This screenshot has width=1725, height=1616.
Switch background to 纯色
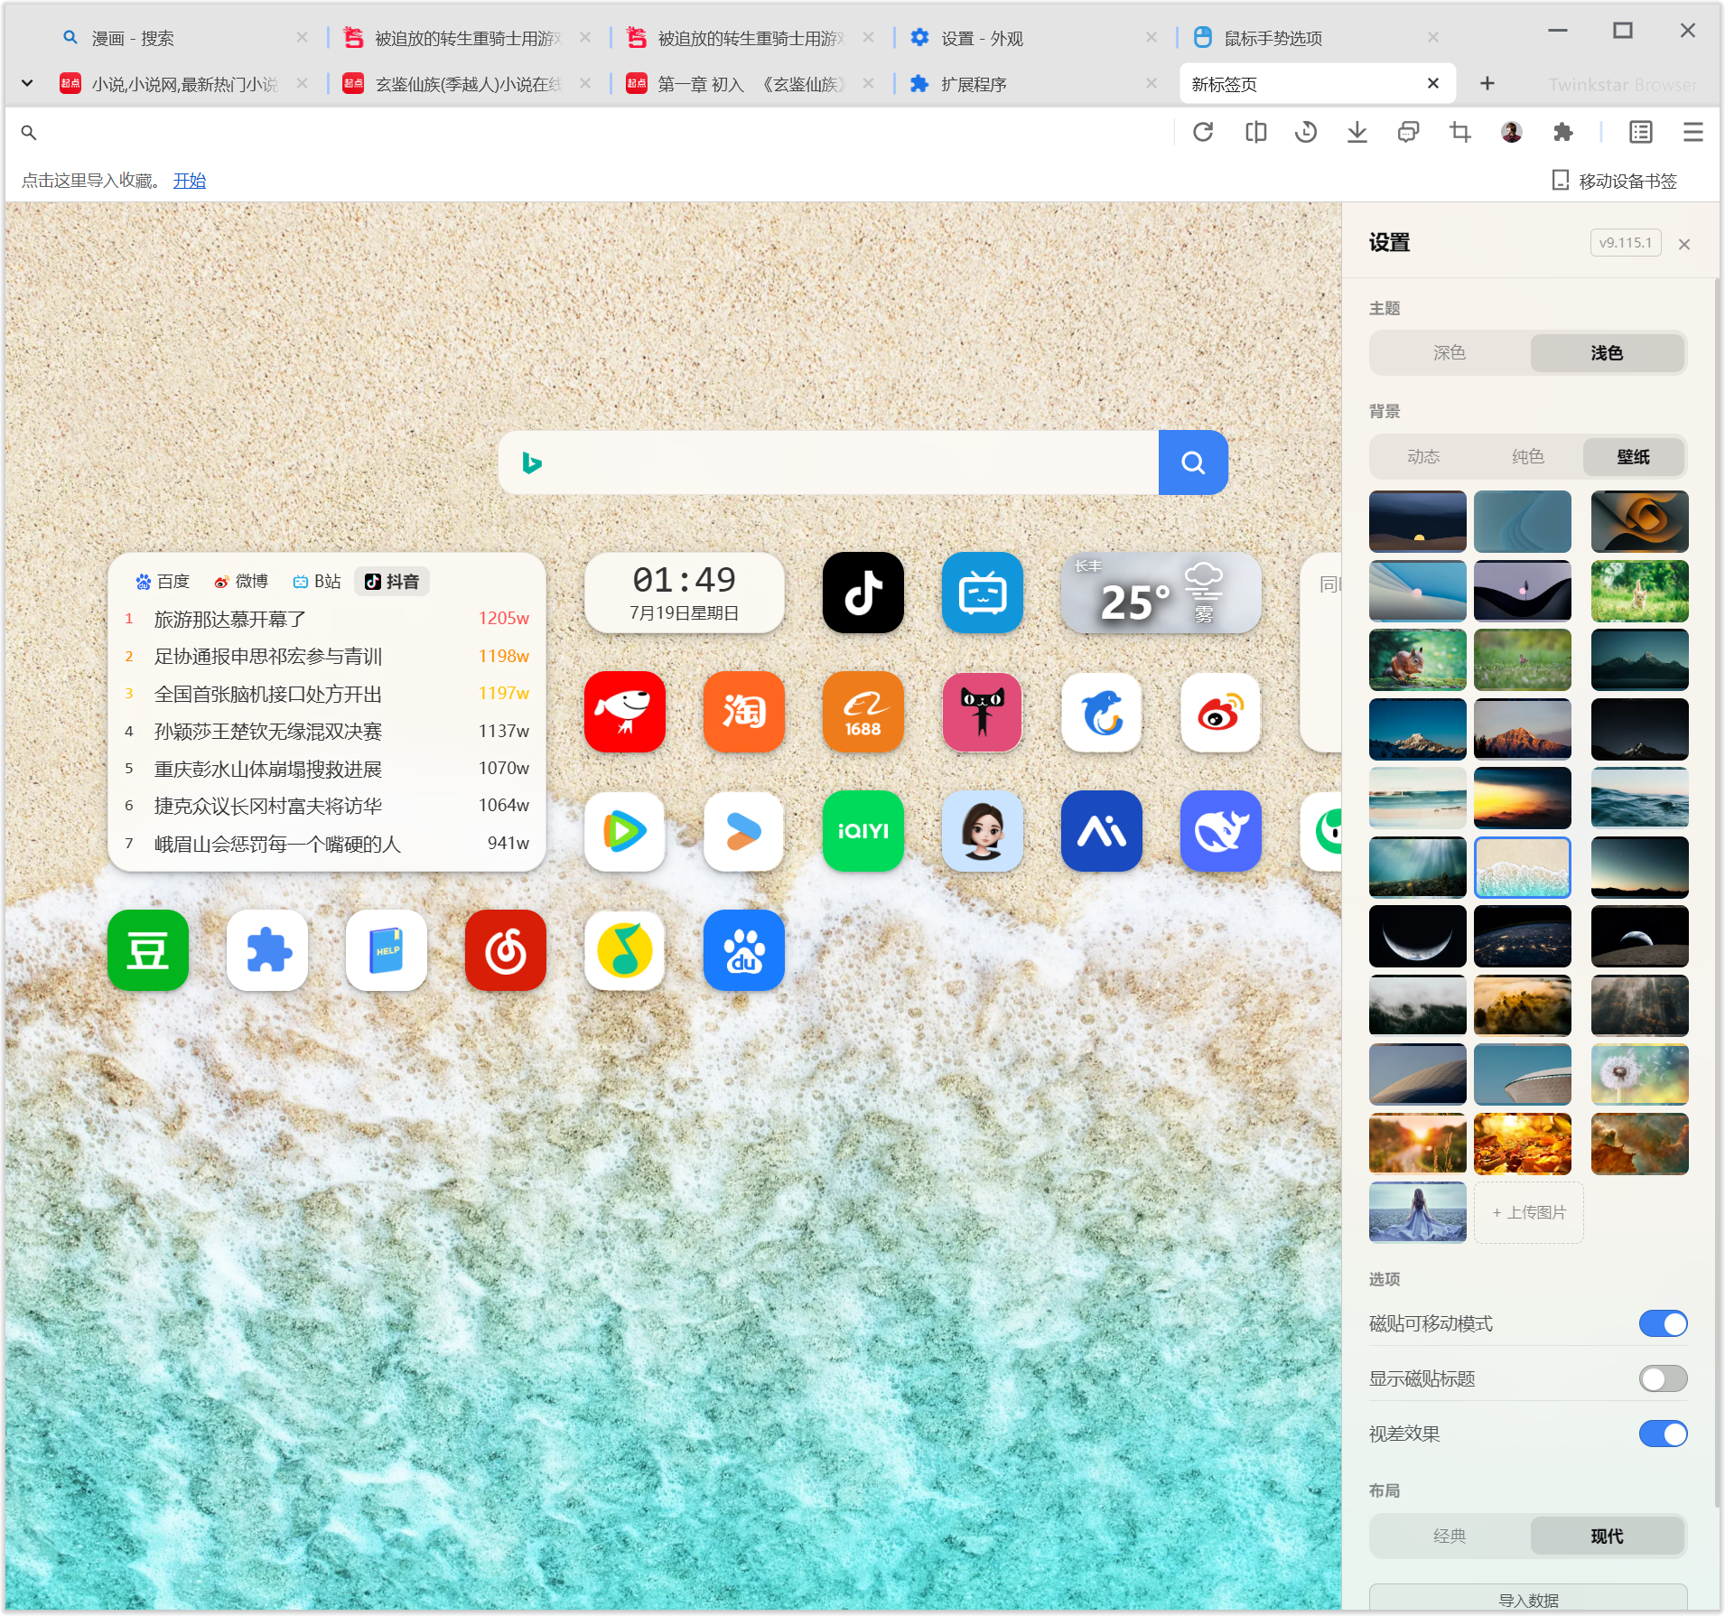click(x=1528, y=457)
